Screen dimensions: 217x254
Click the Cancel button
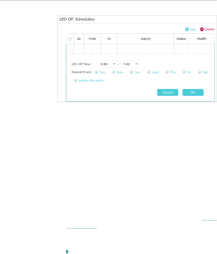(168, 92)
